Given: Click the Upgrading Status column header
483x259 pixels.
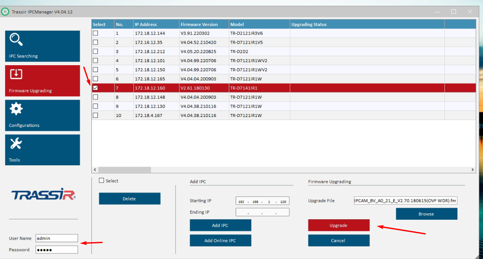Looking at the screenshot, I should click(367, 24).
